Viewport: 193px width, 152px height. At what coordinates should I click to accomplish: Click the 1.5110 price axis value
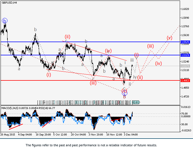(x=185, y=70)
